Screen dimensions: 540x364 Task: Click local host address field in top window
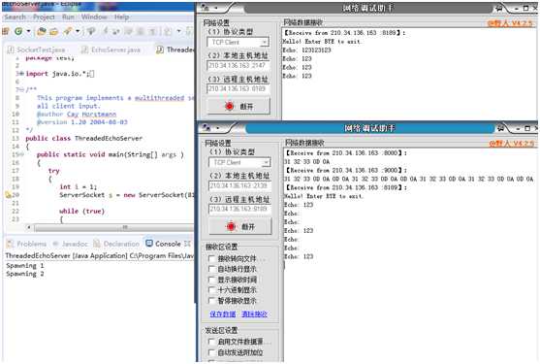tap(238, 65)
